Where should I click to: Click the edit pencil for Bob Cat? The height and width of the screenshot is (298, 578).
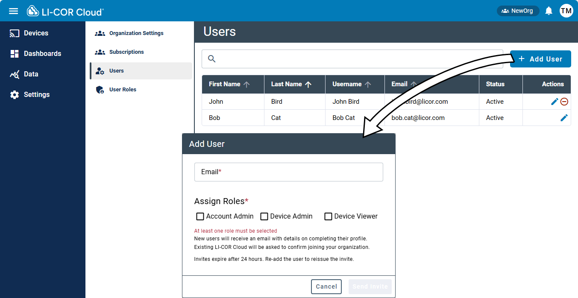pos(564,117)
